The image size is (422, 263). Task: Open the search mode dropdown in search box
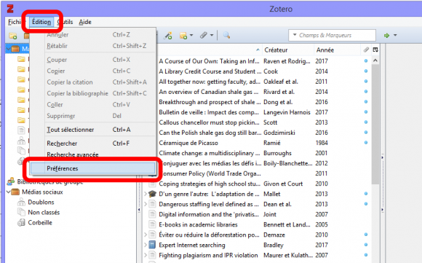[295, 35]
